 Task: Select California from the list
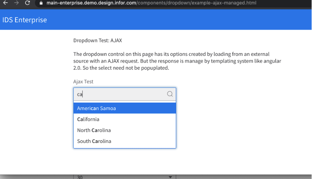click(125, 119)
